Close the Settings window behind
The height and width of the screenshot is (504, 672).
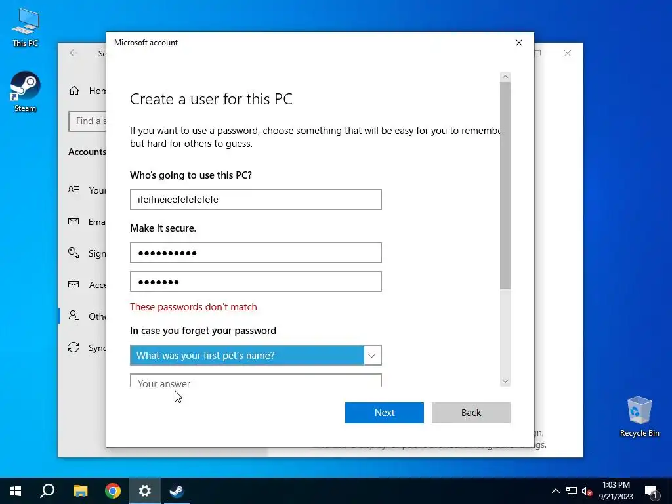point(568,53)
